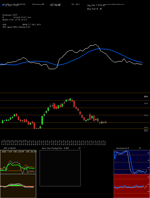This screenshot has height=198, width=150.
Task: Click the 'Avg Vol: 7.973 M' text
Action: click(96, 5)
